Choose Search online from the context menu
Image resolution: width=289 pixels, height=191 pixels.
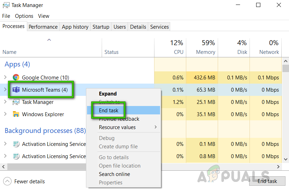(114, 174)
